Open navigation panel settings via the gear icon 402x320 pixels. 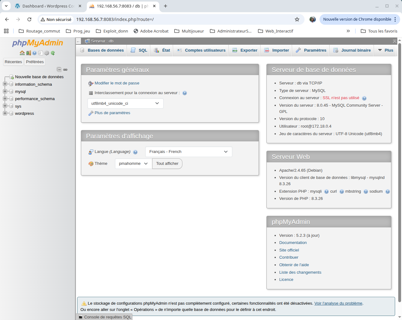(47, 53)
